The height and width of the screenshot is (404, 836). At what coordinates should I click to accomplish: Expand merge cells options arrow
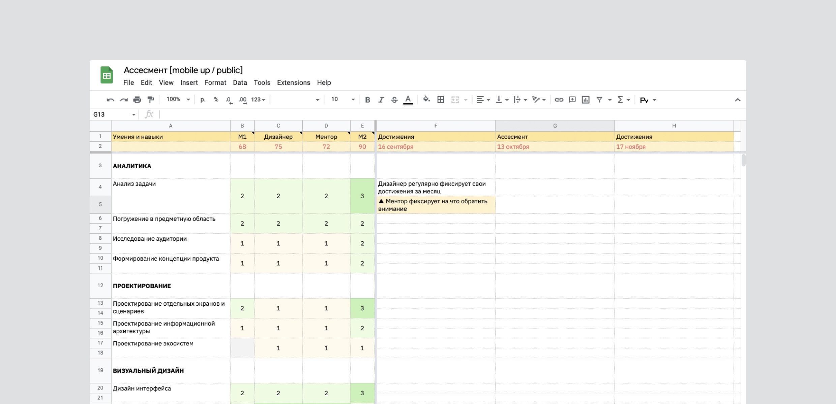466,100
